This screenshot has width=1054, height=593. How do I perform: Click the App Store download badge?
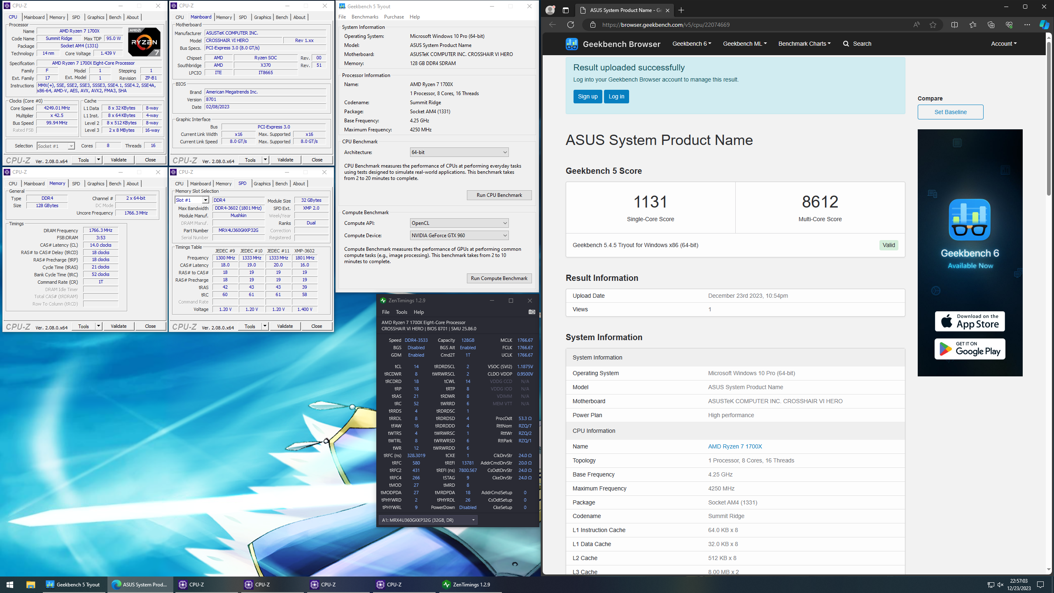pyautogui.click(x=970, y=321)
